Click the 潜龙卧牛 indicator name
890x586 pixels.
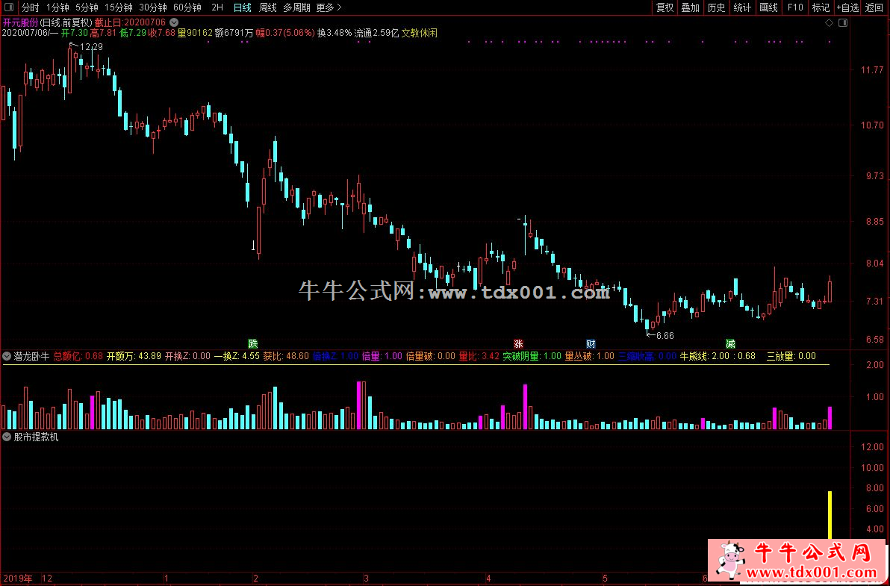click(x=32, y=356)
